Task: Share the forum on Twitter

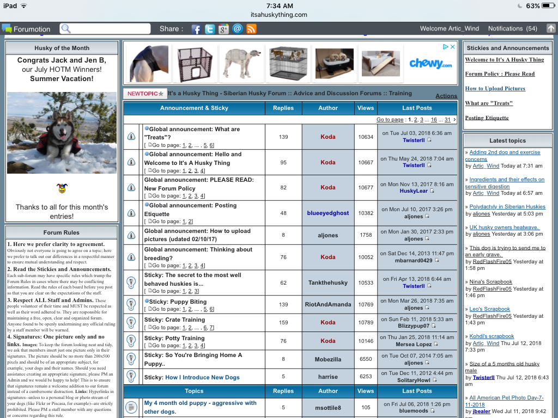Action: pyautogui.click(x=210, y=29)
